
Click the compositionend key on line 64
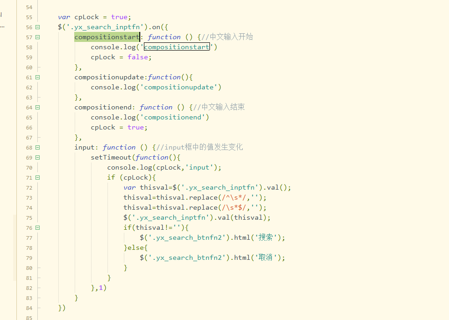(102, 108)
